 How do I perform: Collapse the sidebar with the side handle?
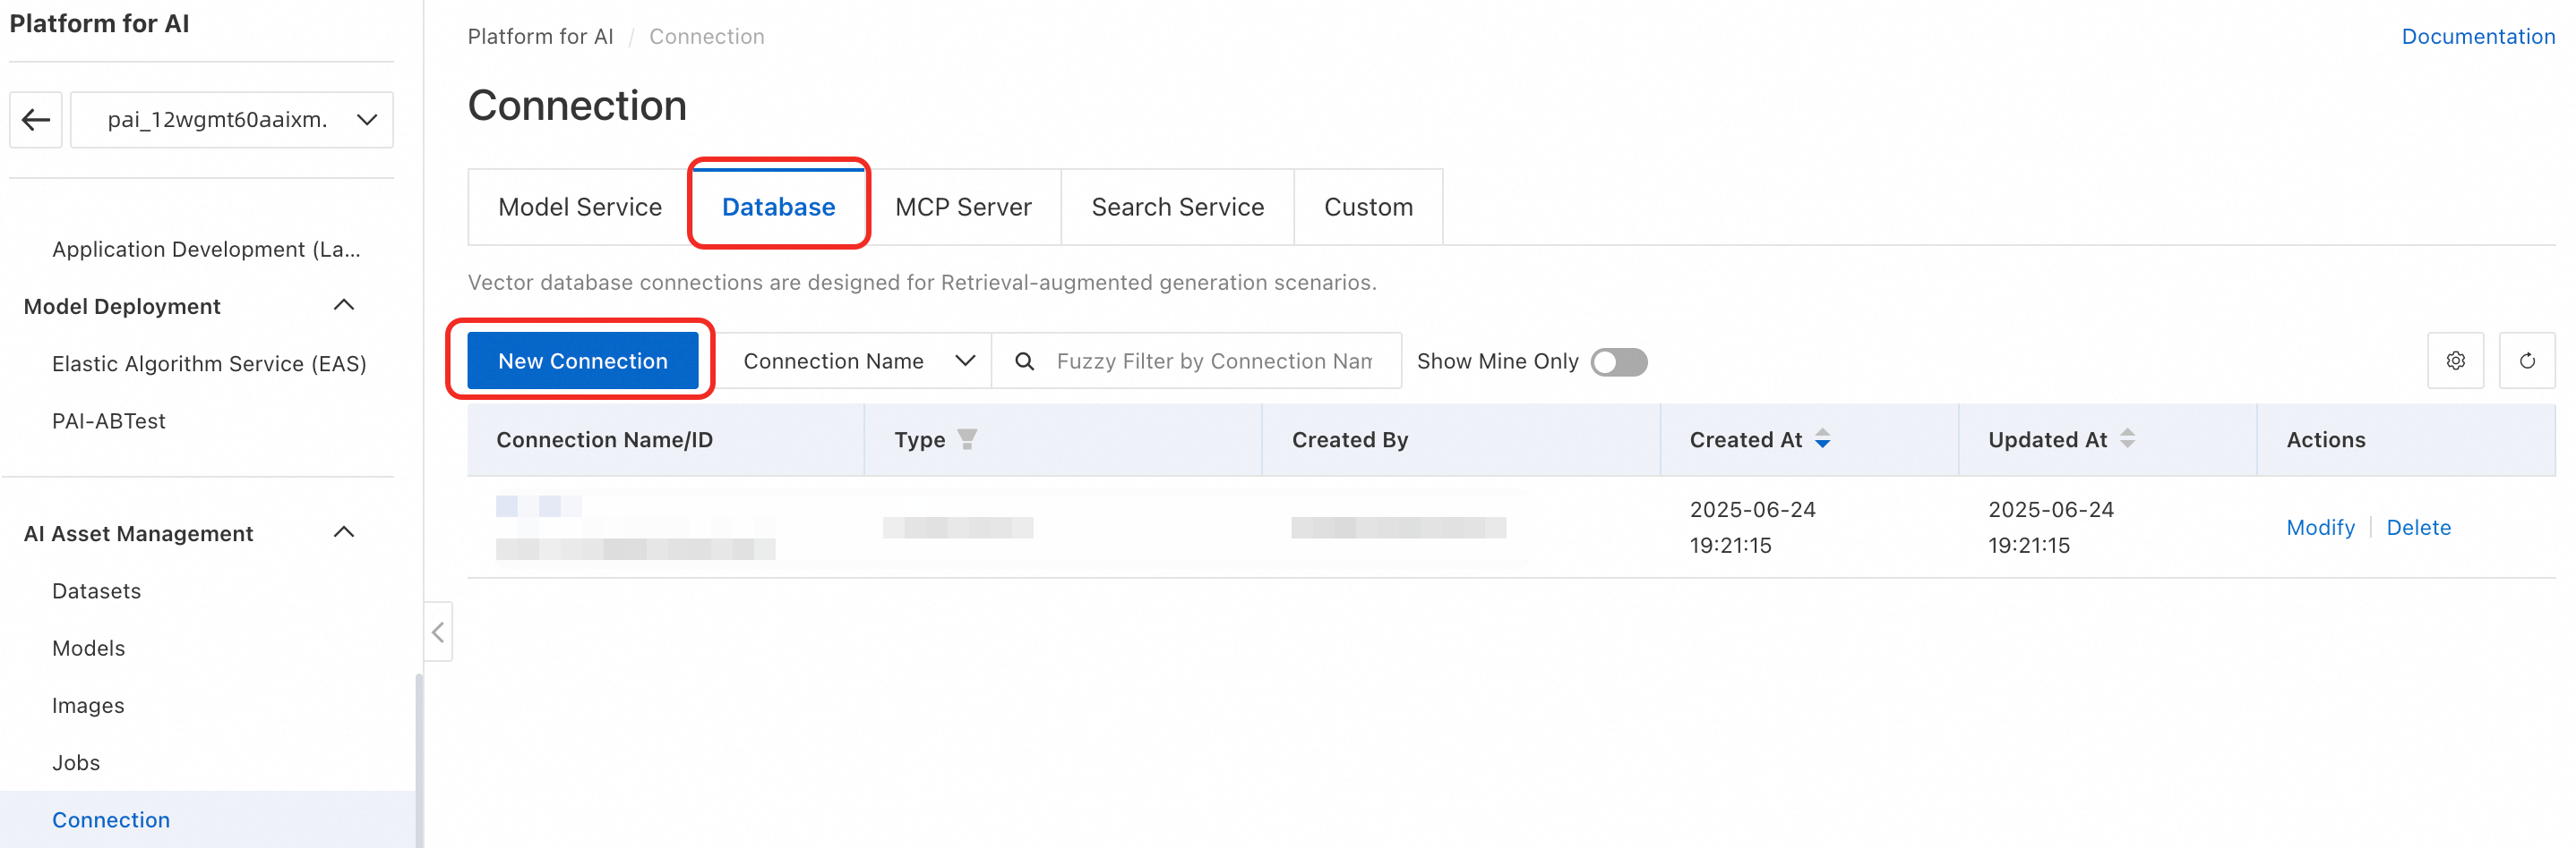[438, 632]
